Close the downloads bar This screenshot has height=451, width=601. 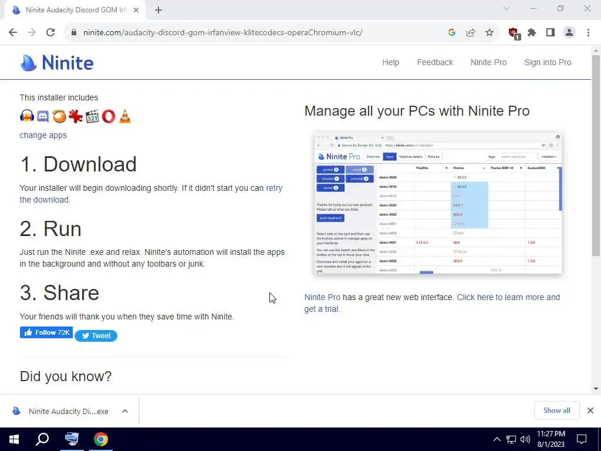pyautogui.click(x=590, y=410)
